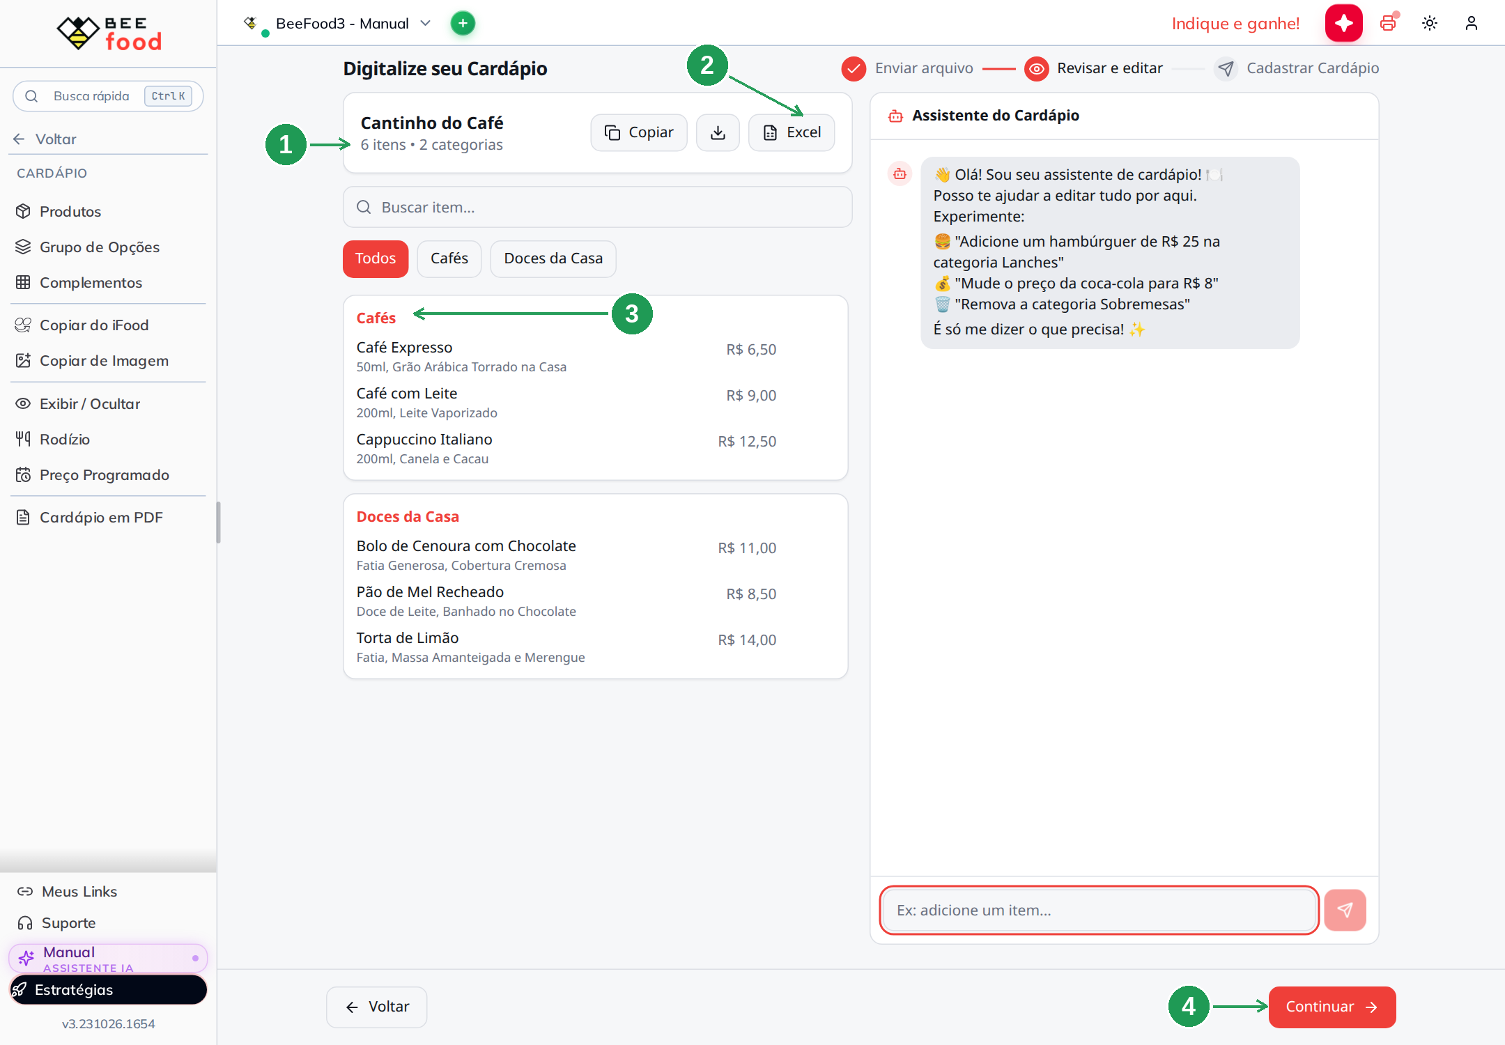Send the assistant message with paper-plane button
The height and width of the screenshot is (1045, 1505).
tap(1345, 910)
